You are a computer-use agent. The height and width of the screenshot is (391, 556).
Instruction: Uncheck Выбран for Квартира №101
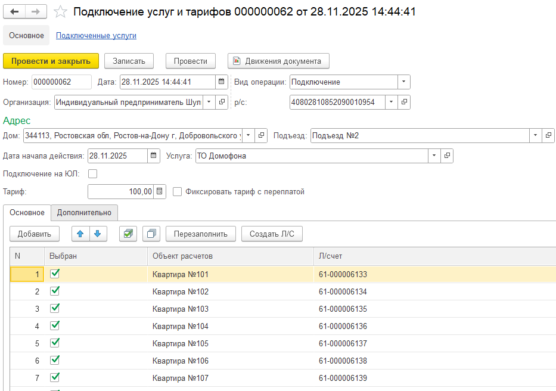click(x=55, y=274)
